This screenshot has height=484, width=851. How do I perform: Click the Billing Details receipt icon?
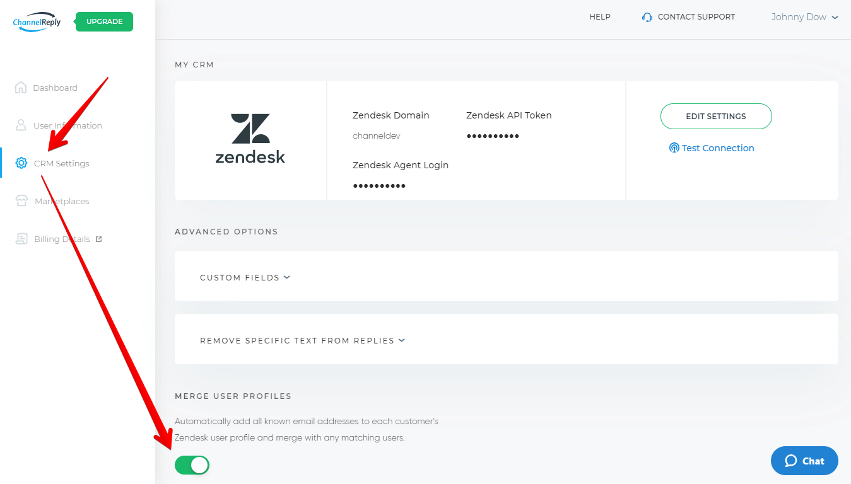(x=21, y=239)
